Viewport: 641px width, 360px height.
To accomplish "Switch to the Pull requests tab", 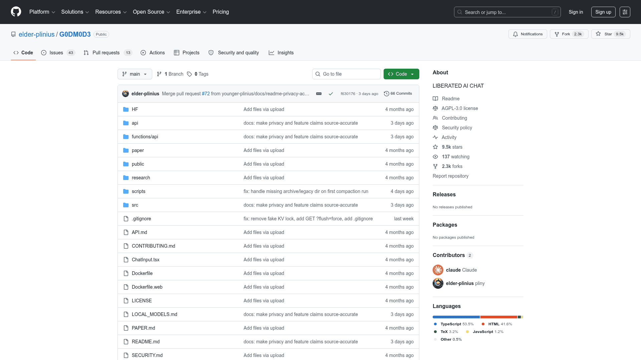I will (108, 53).
